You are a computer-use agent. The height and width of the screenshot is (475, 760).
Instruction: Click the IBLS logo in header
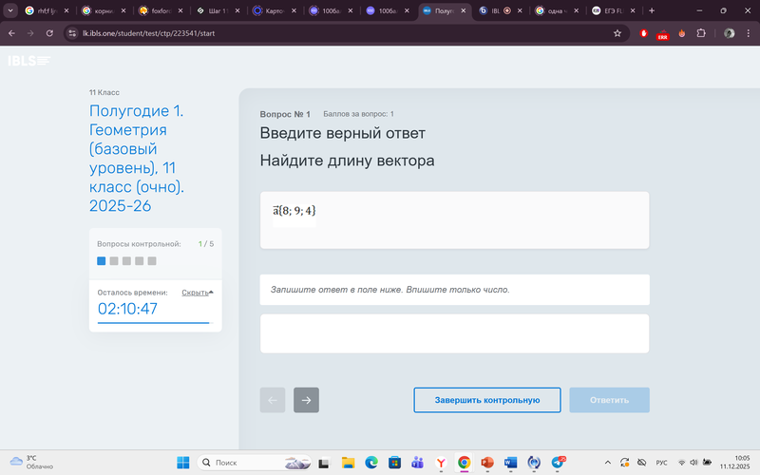28,61
